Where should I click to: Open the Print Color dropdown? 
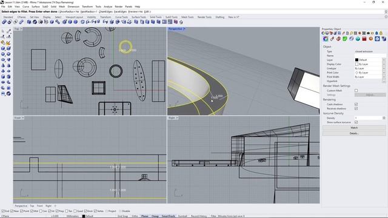(384, 73)
